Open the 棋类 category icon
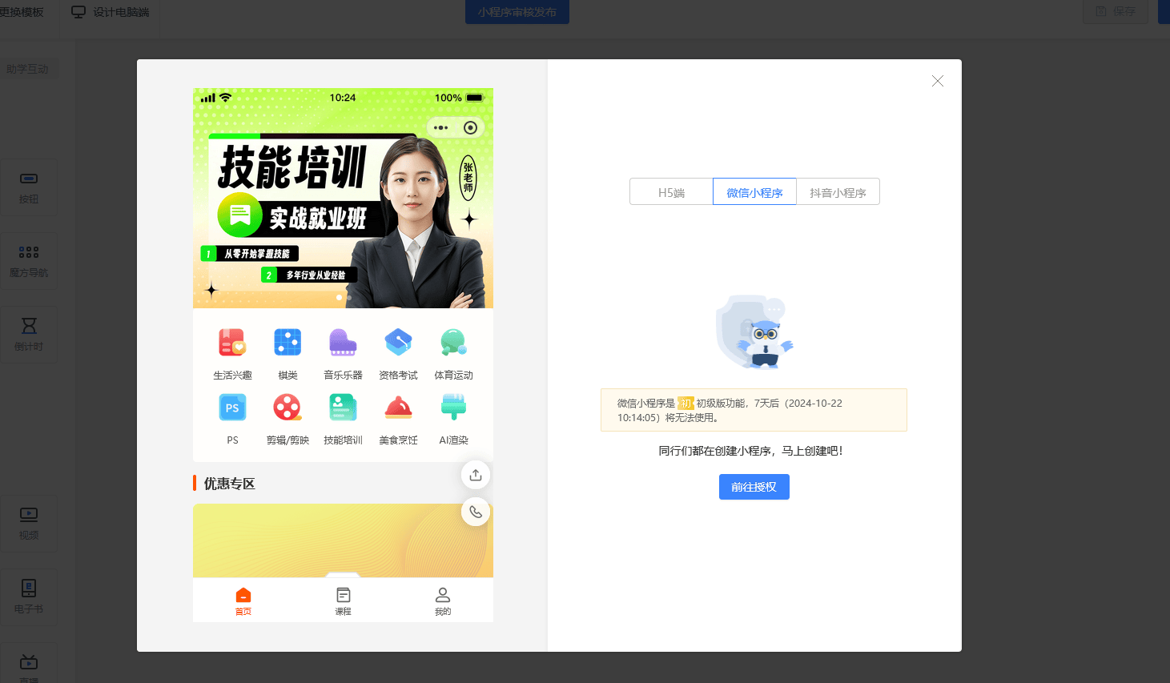 pyautogui.click(x=287, y=343)
